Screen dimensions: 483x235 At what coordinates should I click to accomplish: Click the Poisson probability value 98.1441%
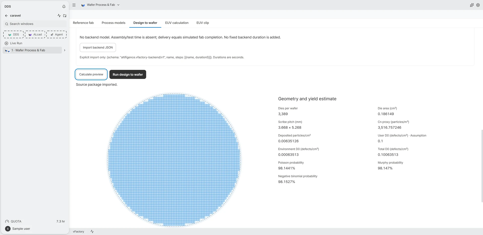(287, 168)
